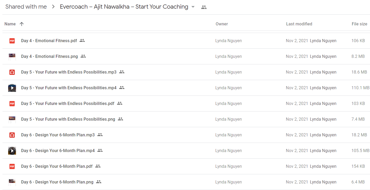The image size is (370, 190).
Task: Click image thumbnail of Day 5 Endless Possibilities.png
Action: (x=12, y=119)
